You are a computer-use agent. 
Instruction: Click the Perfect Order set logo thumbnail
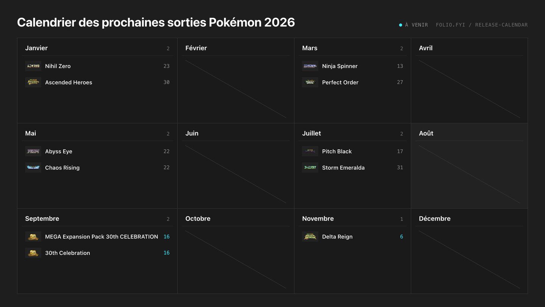click(310, 82)
